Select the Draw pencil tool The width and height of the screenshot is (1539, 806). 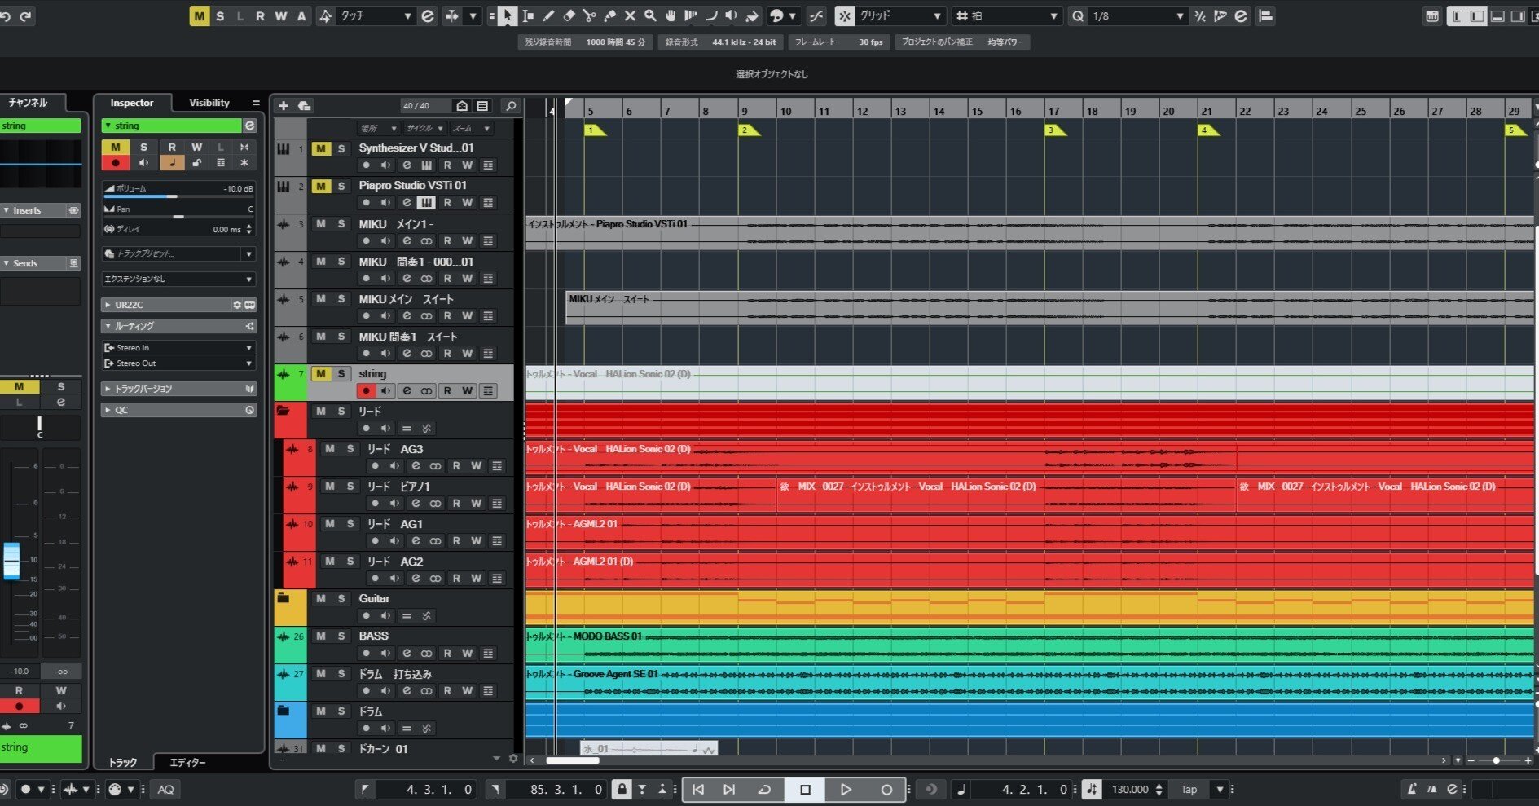click(x=548, y=15)
